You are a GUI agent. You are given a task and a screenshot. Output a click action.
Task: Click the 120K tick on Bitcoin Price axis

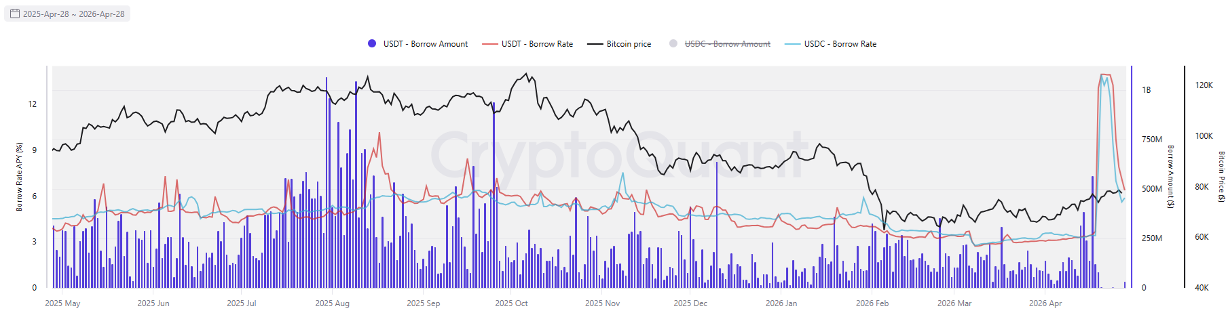pos(1204,85)
